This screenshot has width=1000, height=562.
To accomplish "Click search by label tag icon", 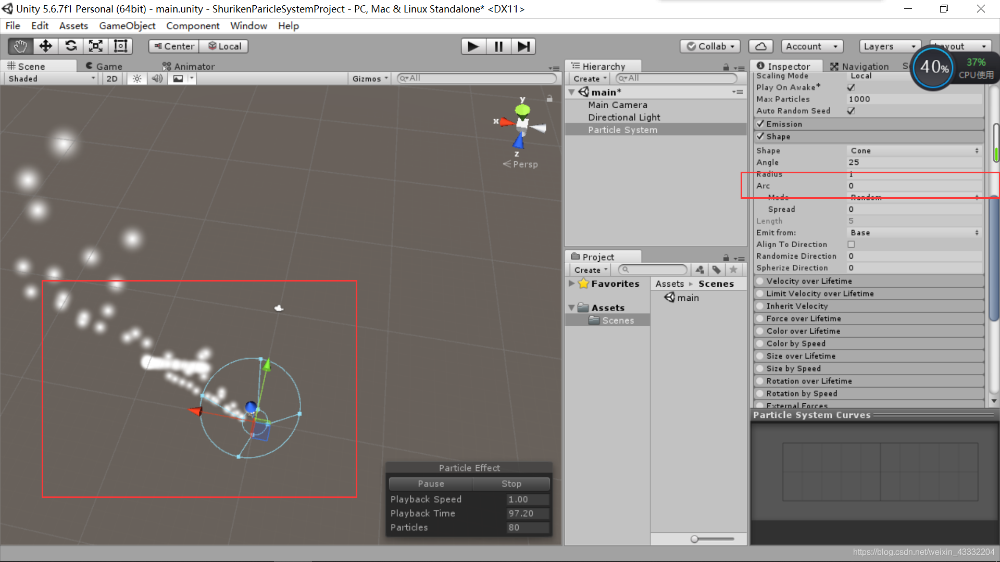I will (x=717, y=270).
